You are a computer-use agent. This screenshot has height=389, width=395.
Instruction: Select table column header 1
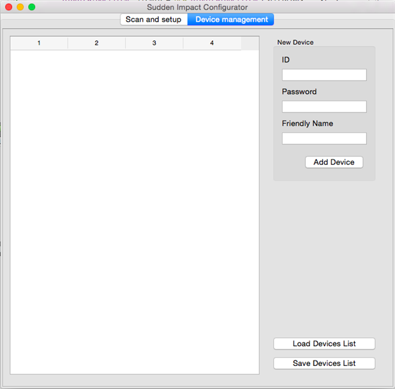coord(39,43)
